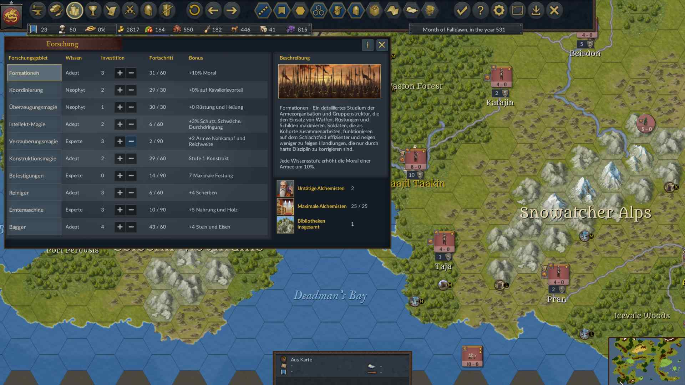The image size is (685, 385).
Task: Click the trophy icon in top toolbar
Action: pyautogui.click(x=93, y=10)
